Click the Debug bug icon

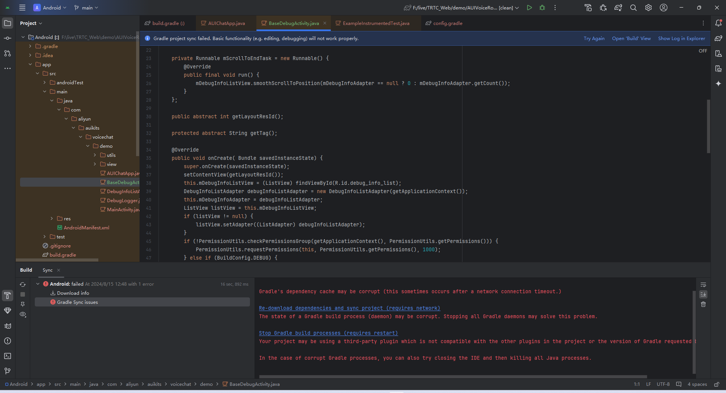pyautogui.click(x=542, y=8)
